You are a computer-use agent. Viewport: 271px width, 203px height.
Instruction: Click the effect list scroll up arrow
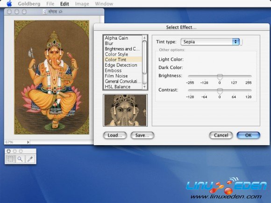pos(144,37)
